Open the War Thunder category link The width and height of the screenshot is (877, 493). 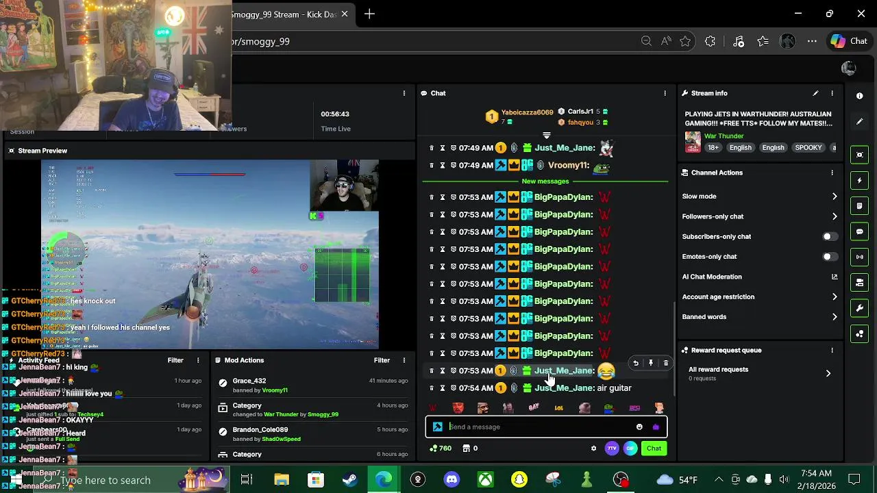click(724, 136)
